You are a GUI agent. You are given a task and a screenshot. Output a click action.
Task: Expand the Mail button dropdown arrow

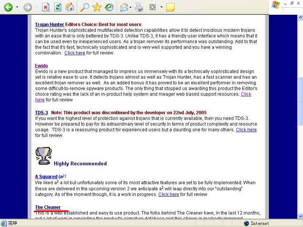coord(130,7)
